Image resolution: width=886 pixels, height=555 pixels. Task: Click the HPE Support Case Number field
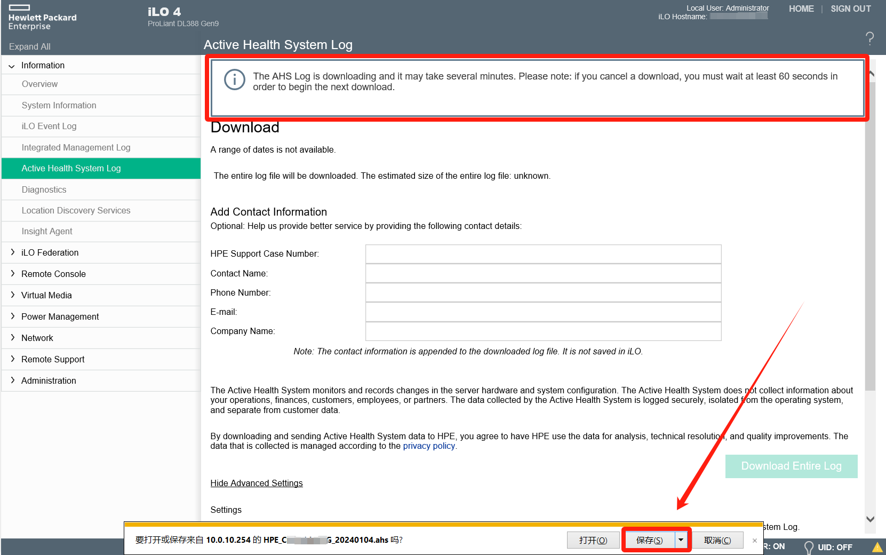(543, 254)
